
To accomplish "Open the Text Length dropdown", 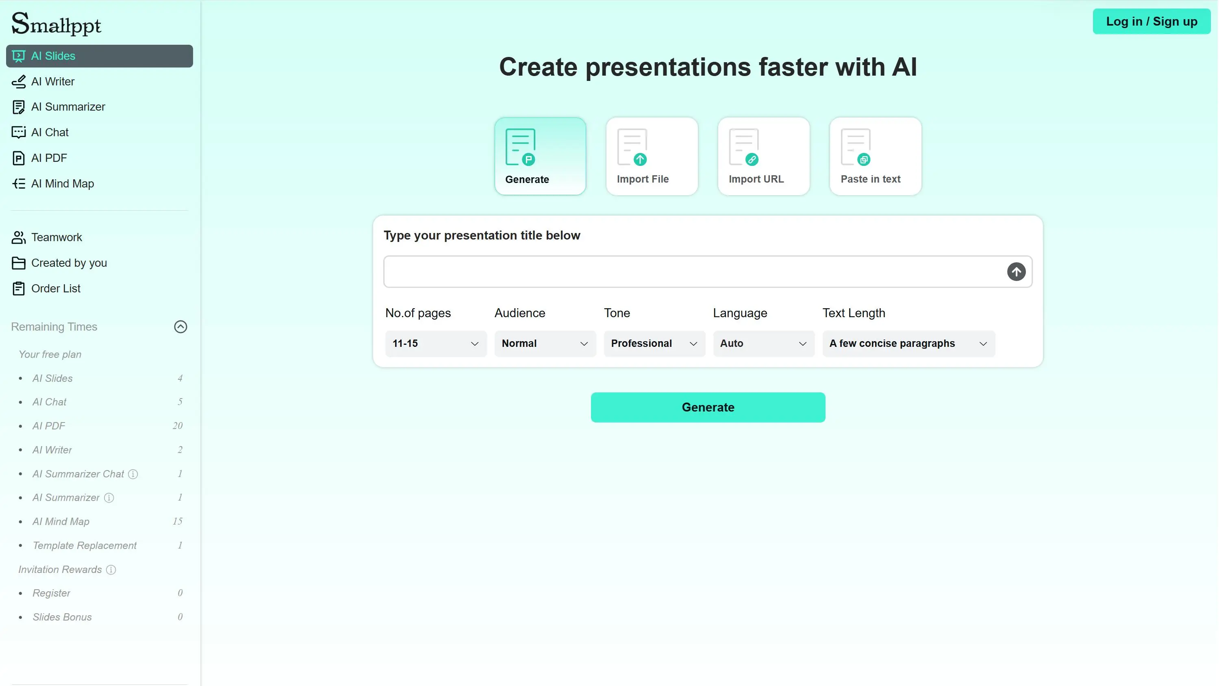I will pos(908,344).
